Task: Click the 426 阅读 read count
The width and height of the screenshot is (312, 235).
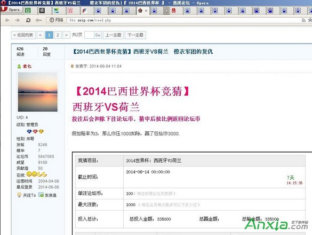Action: click(20, 52)
